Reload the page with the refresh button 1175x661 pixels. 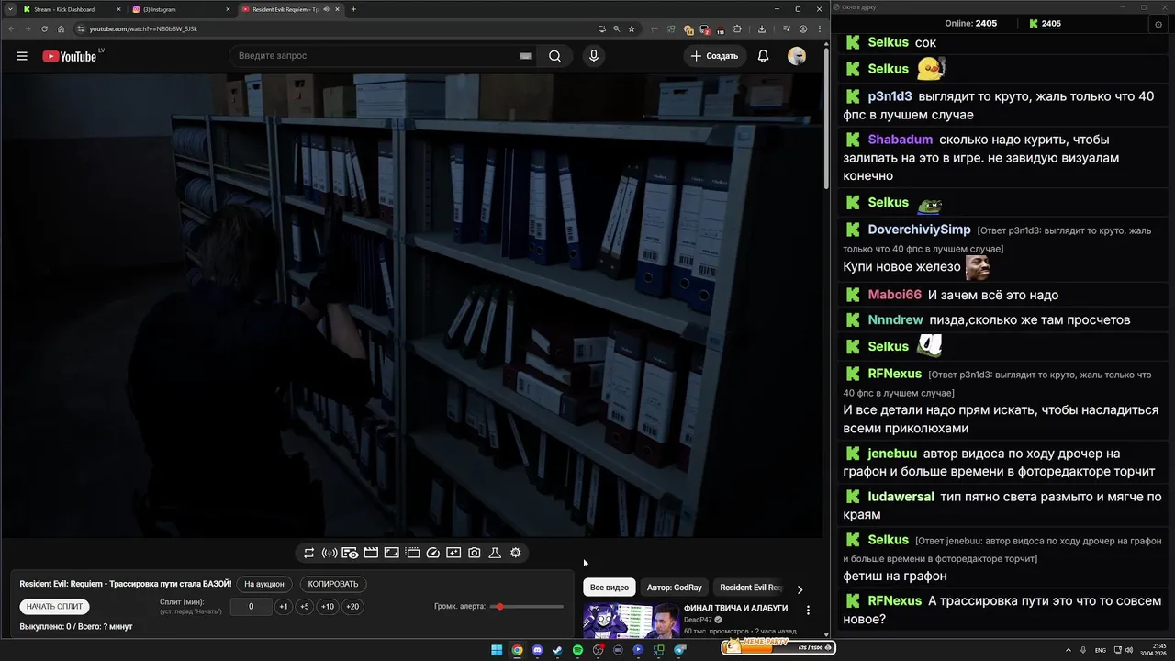[44, 28]
